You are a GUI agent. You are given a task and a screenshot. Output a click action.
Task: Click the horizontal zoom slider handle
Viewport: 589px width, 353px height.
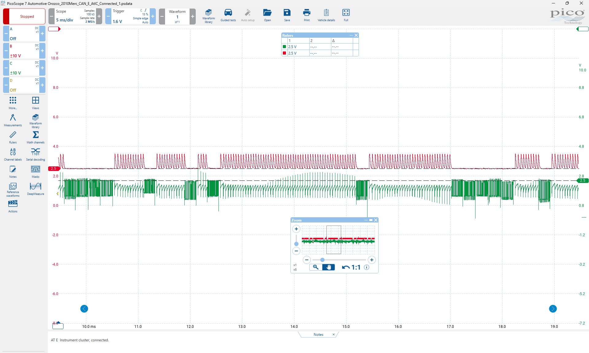click(322, 260)
